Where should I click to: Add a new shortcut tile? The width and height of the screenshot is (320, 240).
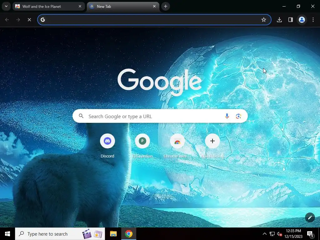coord(212,146)
